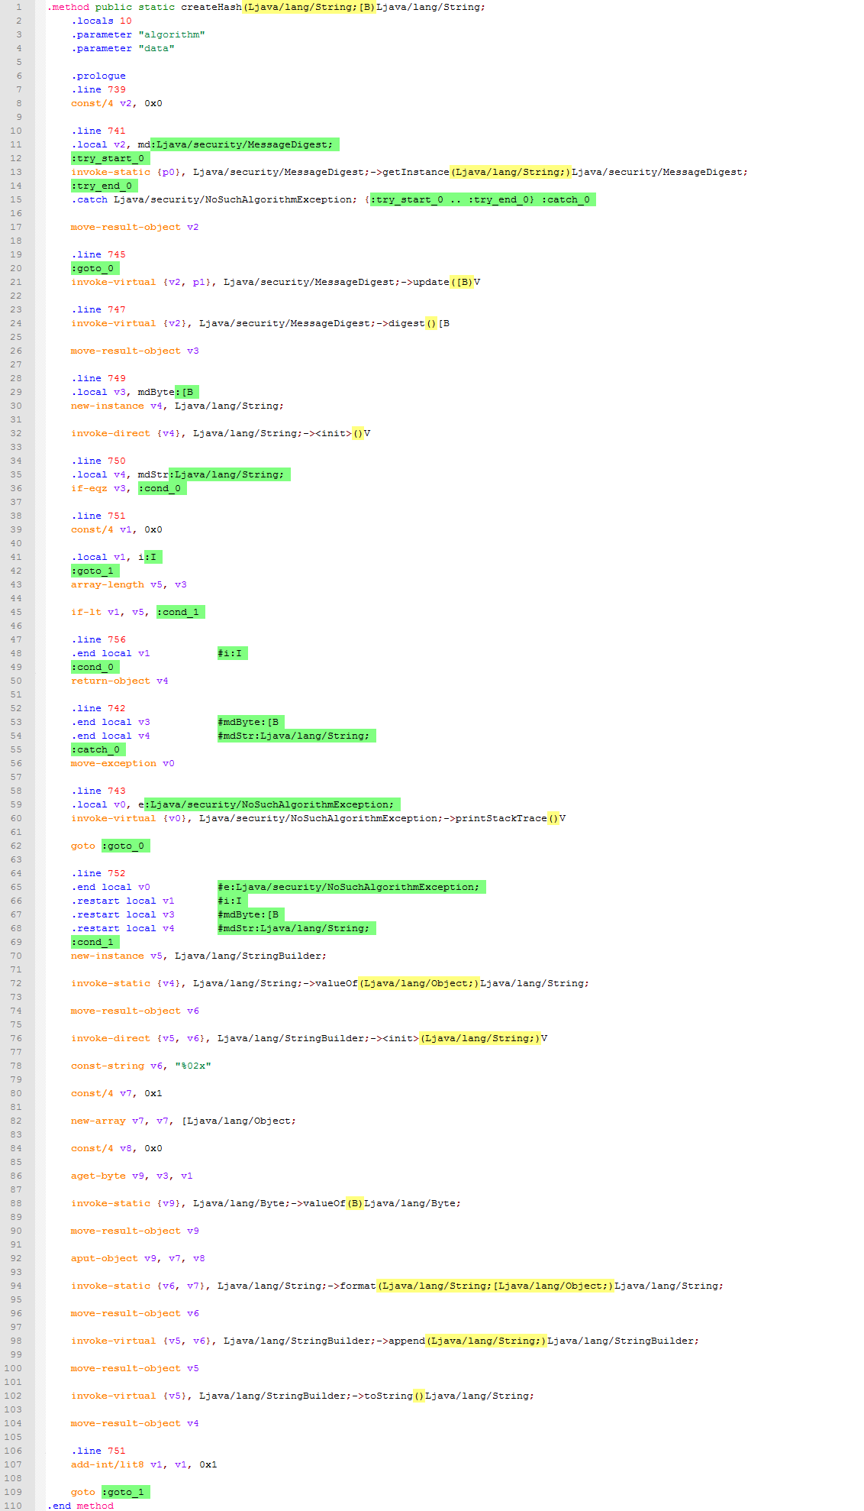
Task: Click the ".end local v0" directive
Action: coord(111,887)
